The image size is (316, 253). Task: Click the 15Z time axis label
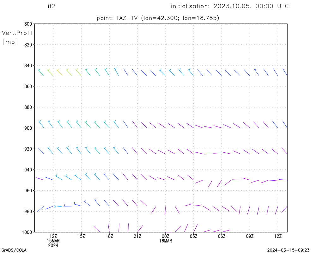81,236
